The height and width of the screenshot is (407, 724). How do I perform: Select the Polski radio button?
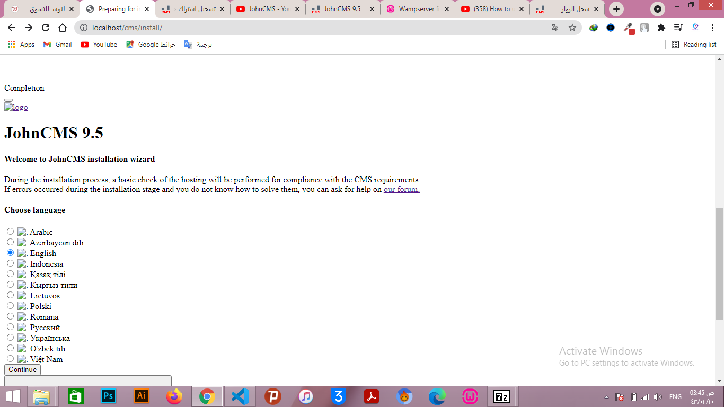pyautogui.click(x=10, y=306)
